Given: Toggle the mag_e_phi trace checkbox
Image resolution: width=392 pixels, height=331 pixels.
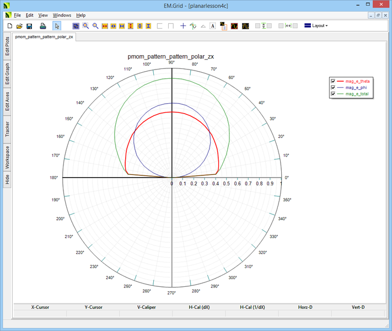Looking at the screenshot, I should click(333, 88).
